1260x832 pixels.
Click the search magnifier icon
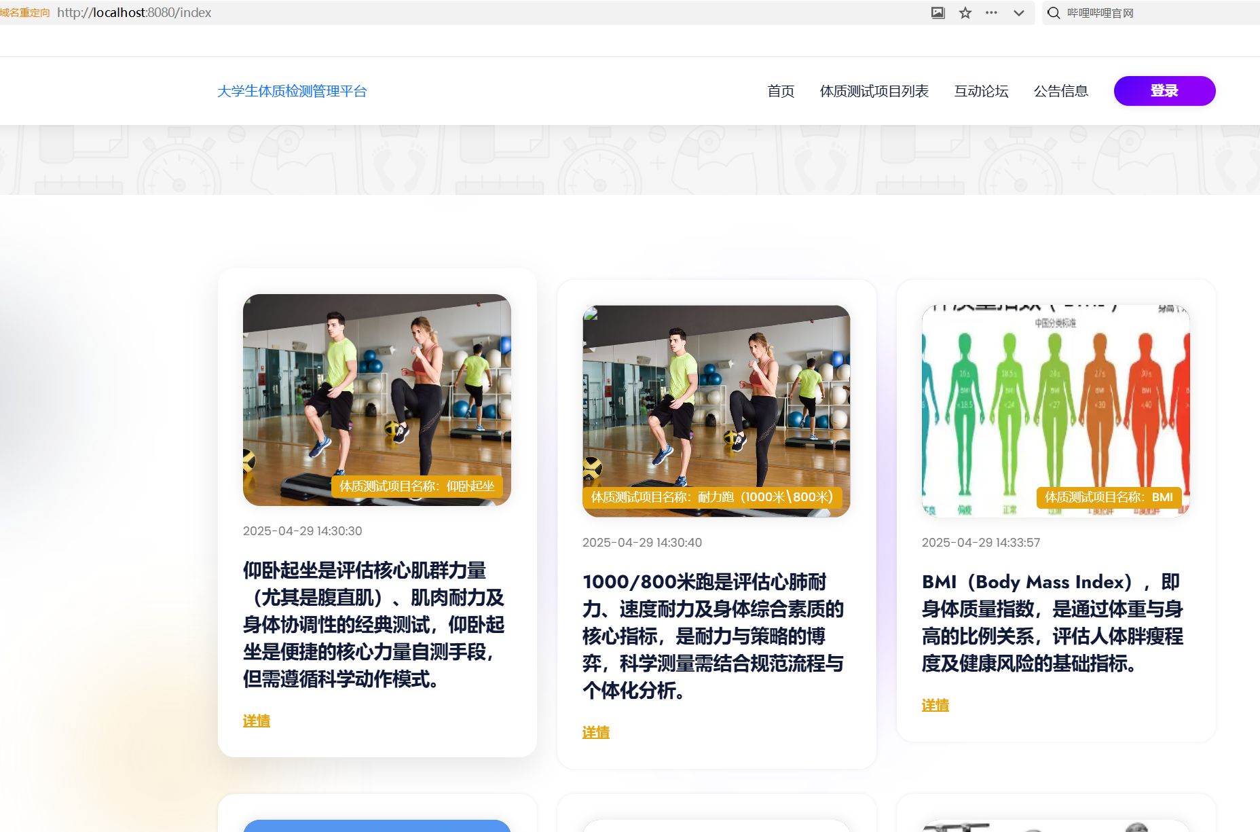1053,13
